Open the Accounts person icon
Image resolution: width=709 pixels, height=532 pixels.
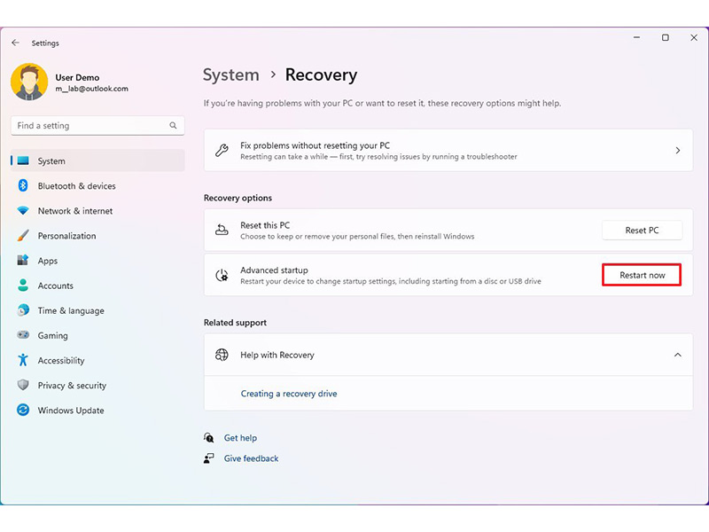pyautogui.click(x=23, y=285)
